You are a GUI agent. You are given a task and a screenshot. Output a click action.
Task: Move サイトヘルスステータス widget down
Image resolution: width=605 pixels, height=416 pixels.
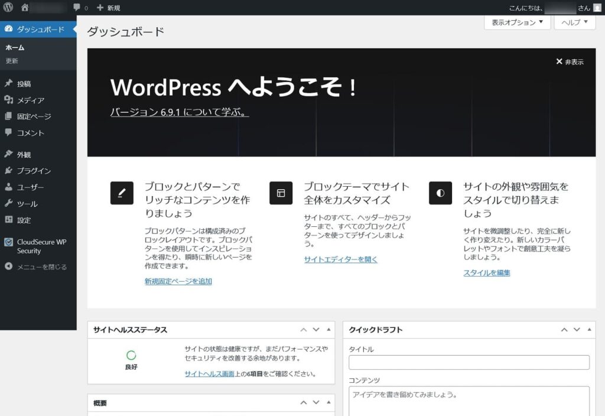tap(316, 330)
